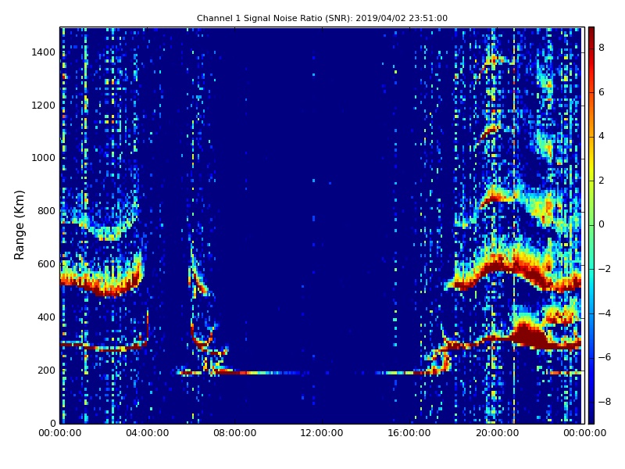The image size is (625, 469).
Task: Select the 1200 range axis tick label
Action: (x=42, y=106)
